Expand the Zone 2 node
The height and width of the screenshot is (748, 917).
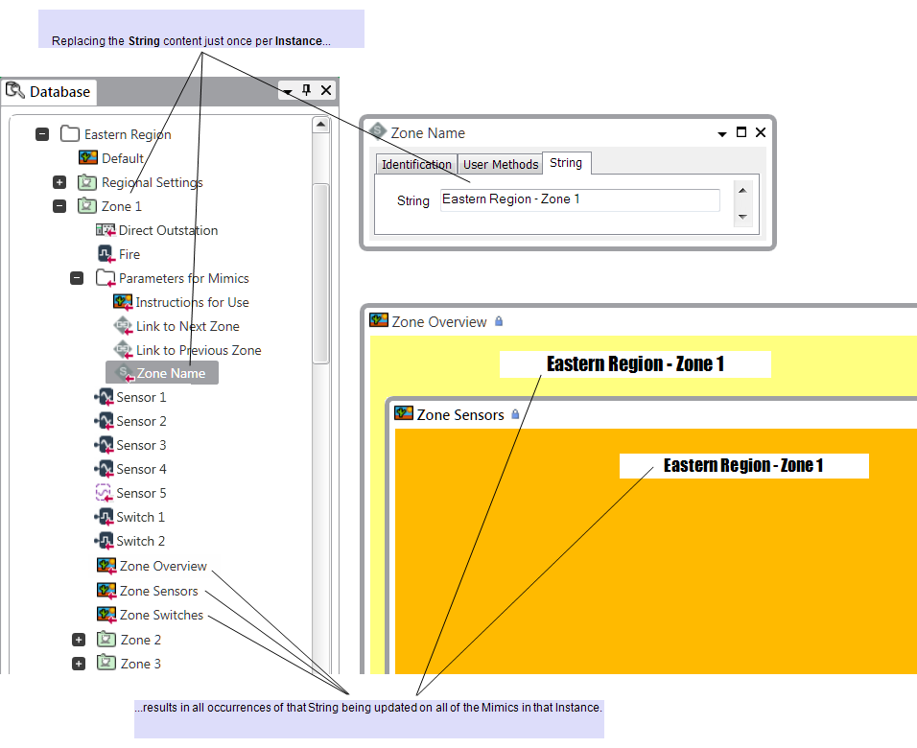pos(79,640)
